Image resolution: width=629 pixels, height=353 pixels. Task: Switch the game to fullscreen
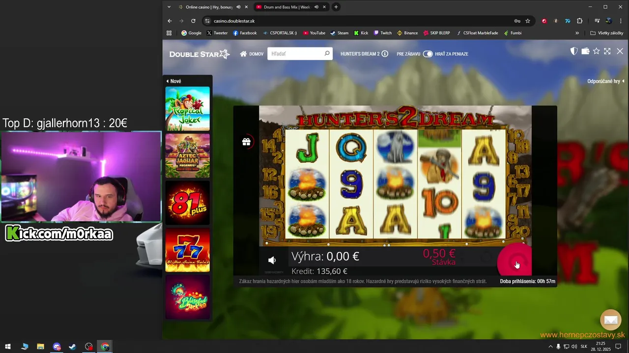(x=607, y=51)
